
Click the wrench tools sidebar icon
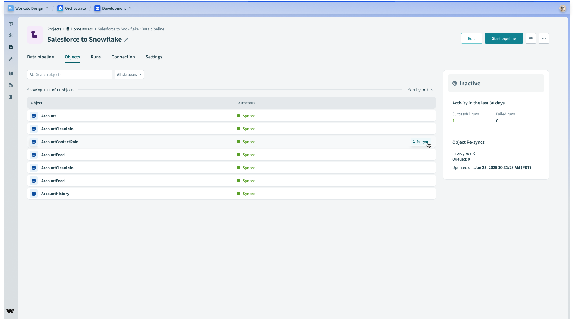(11, 59)
